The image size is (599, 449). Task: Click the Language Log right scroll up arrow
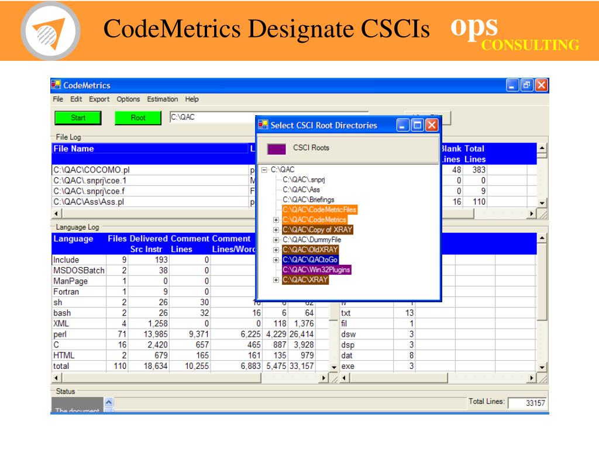click(x=542, y=239)
